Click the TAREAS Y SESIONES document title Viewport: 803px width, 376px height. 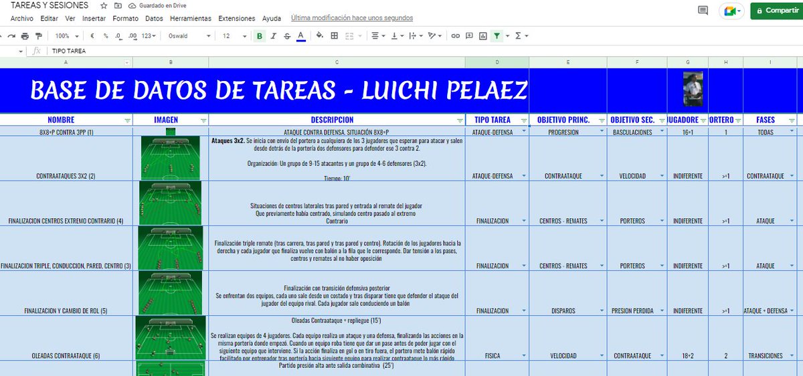click(50, 5)
